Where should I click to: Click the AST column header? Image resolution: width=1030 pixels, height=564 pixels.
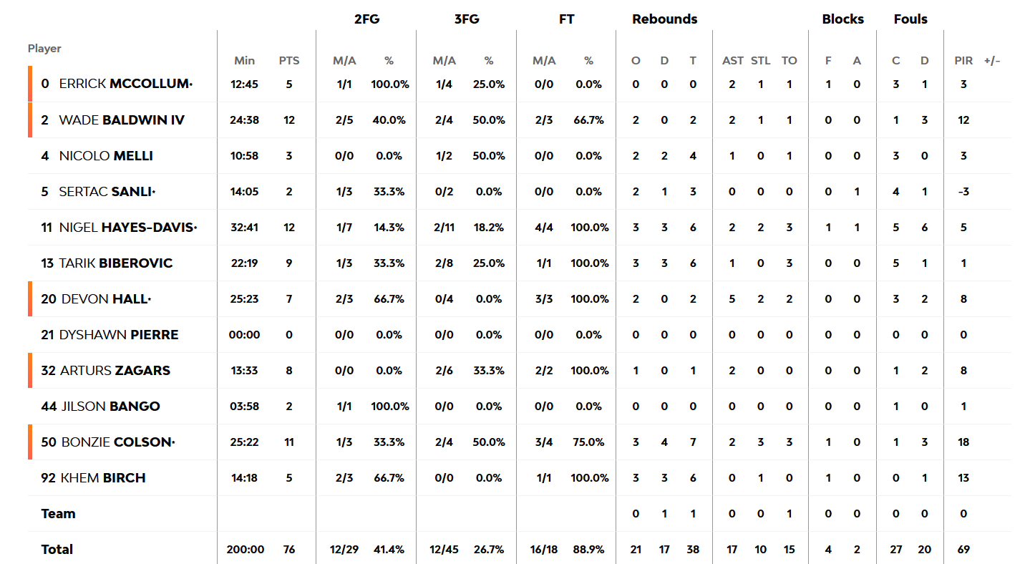point(732,61)
